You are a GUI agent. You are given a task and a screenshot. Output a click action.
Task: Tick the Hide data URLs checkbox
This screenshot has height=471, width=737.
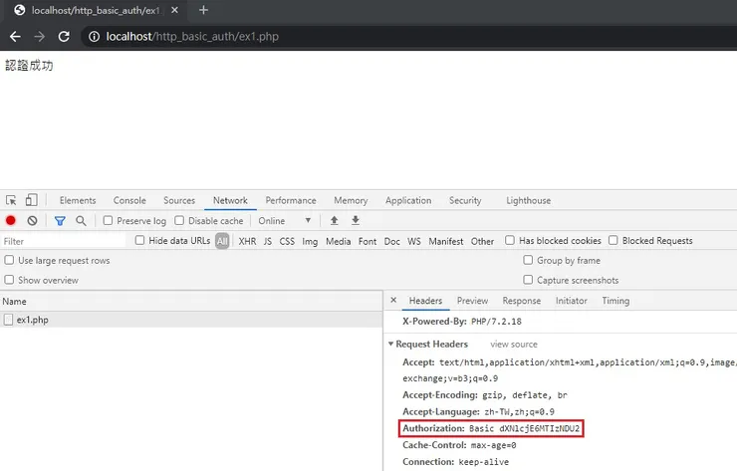coord(140,240)
